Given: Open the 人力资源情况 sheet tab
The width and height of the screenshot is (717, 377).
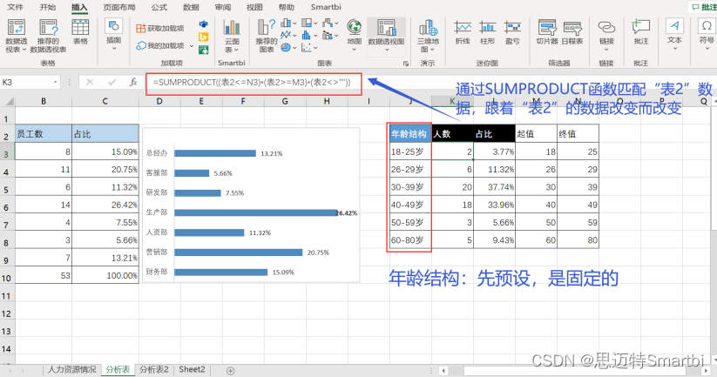Looking at the screenshot, I should click(72, 370).
